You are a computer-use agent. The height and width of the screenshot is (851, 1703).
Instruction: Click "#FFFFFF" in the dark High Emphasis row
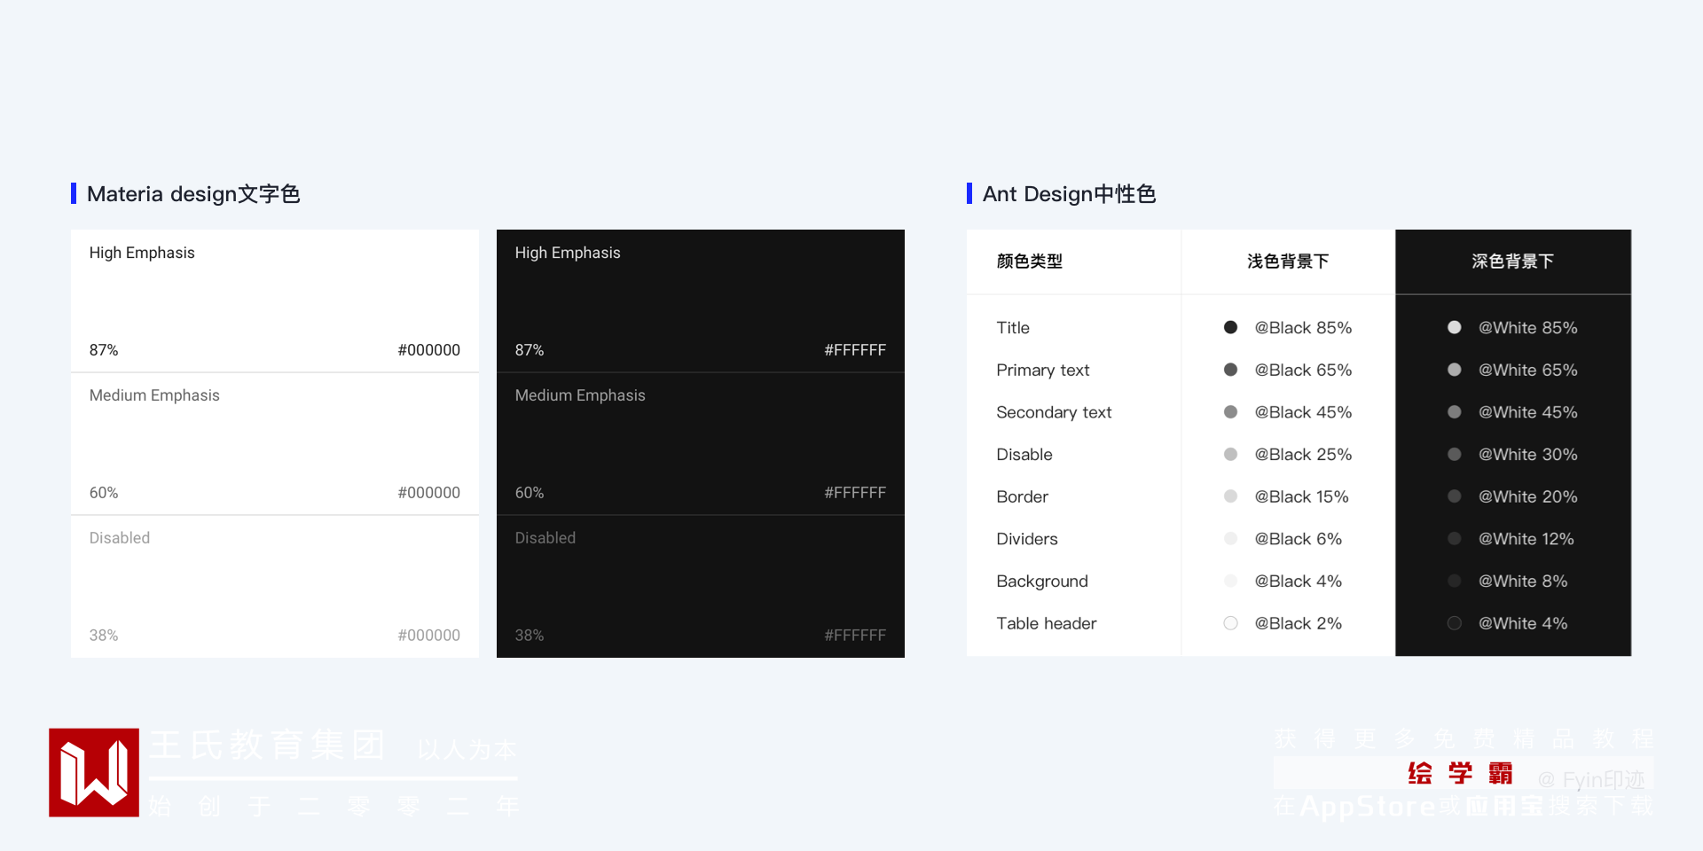click(855, 350)
